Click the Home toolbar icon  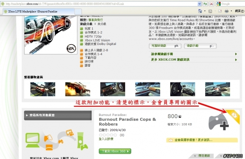click(200, 11)
